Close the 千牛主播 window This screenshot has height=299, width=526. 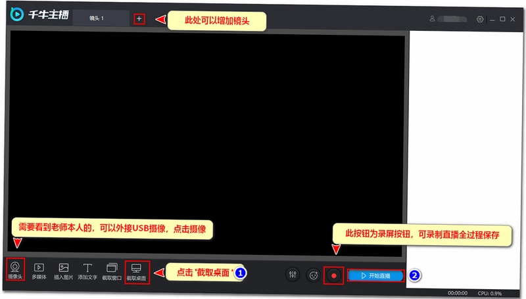[x=513, y=20]
